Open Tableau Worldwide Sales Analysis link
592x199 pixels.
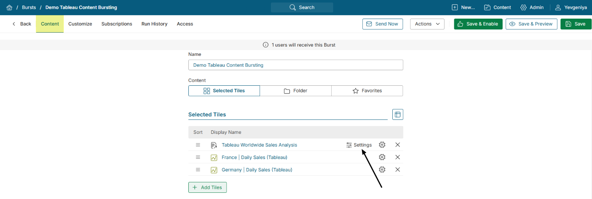click(259, 145)
